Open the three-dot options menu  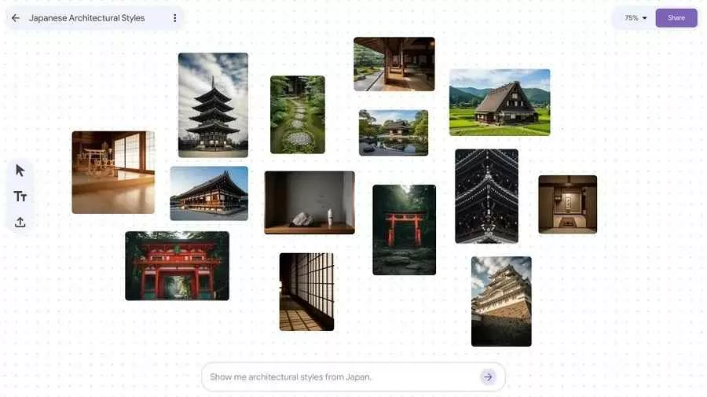point(174,18)
